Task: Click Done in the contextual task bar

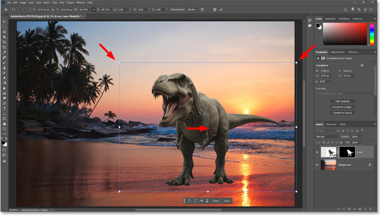Action: (227, 201)
